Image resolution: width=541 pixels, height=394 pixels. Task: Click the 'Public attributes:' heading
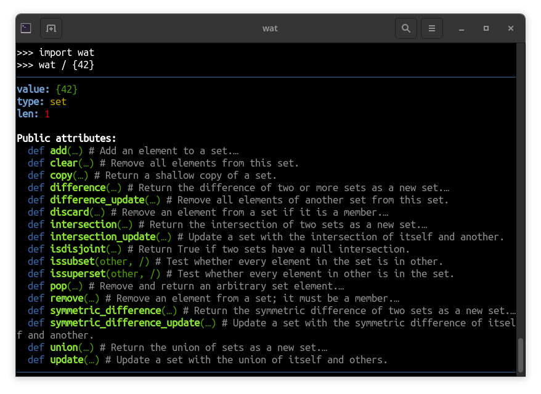pyautogui.click(x=67, y=138)
